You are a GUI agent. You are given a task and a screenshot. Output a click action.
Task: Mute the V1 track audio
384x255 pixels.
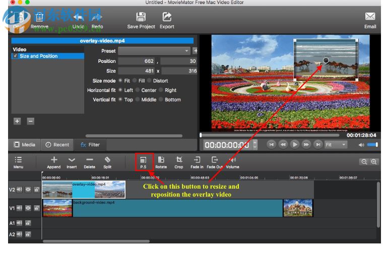(20, 208)
